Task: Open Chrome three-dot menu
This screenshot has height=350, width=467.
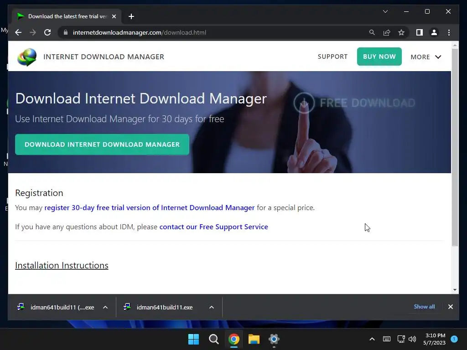Action: [x=449, y=32]
